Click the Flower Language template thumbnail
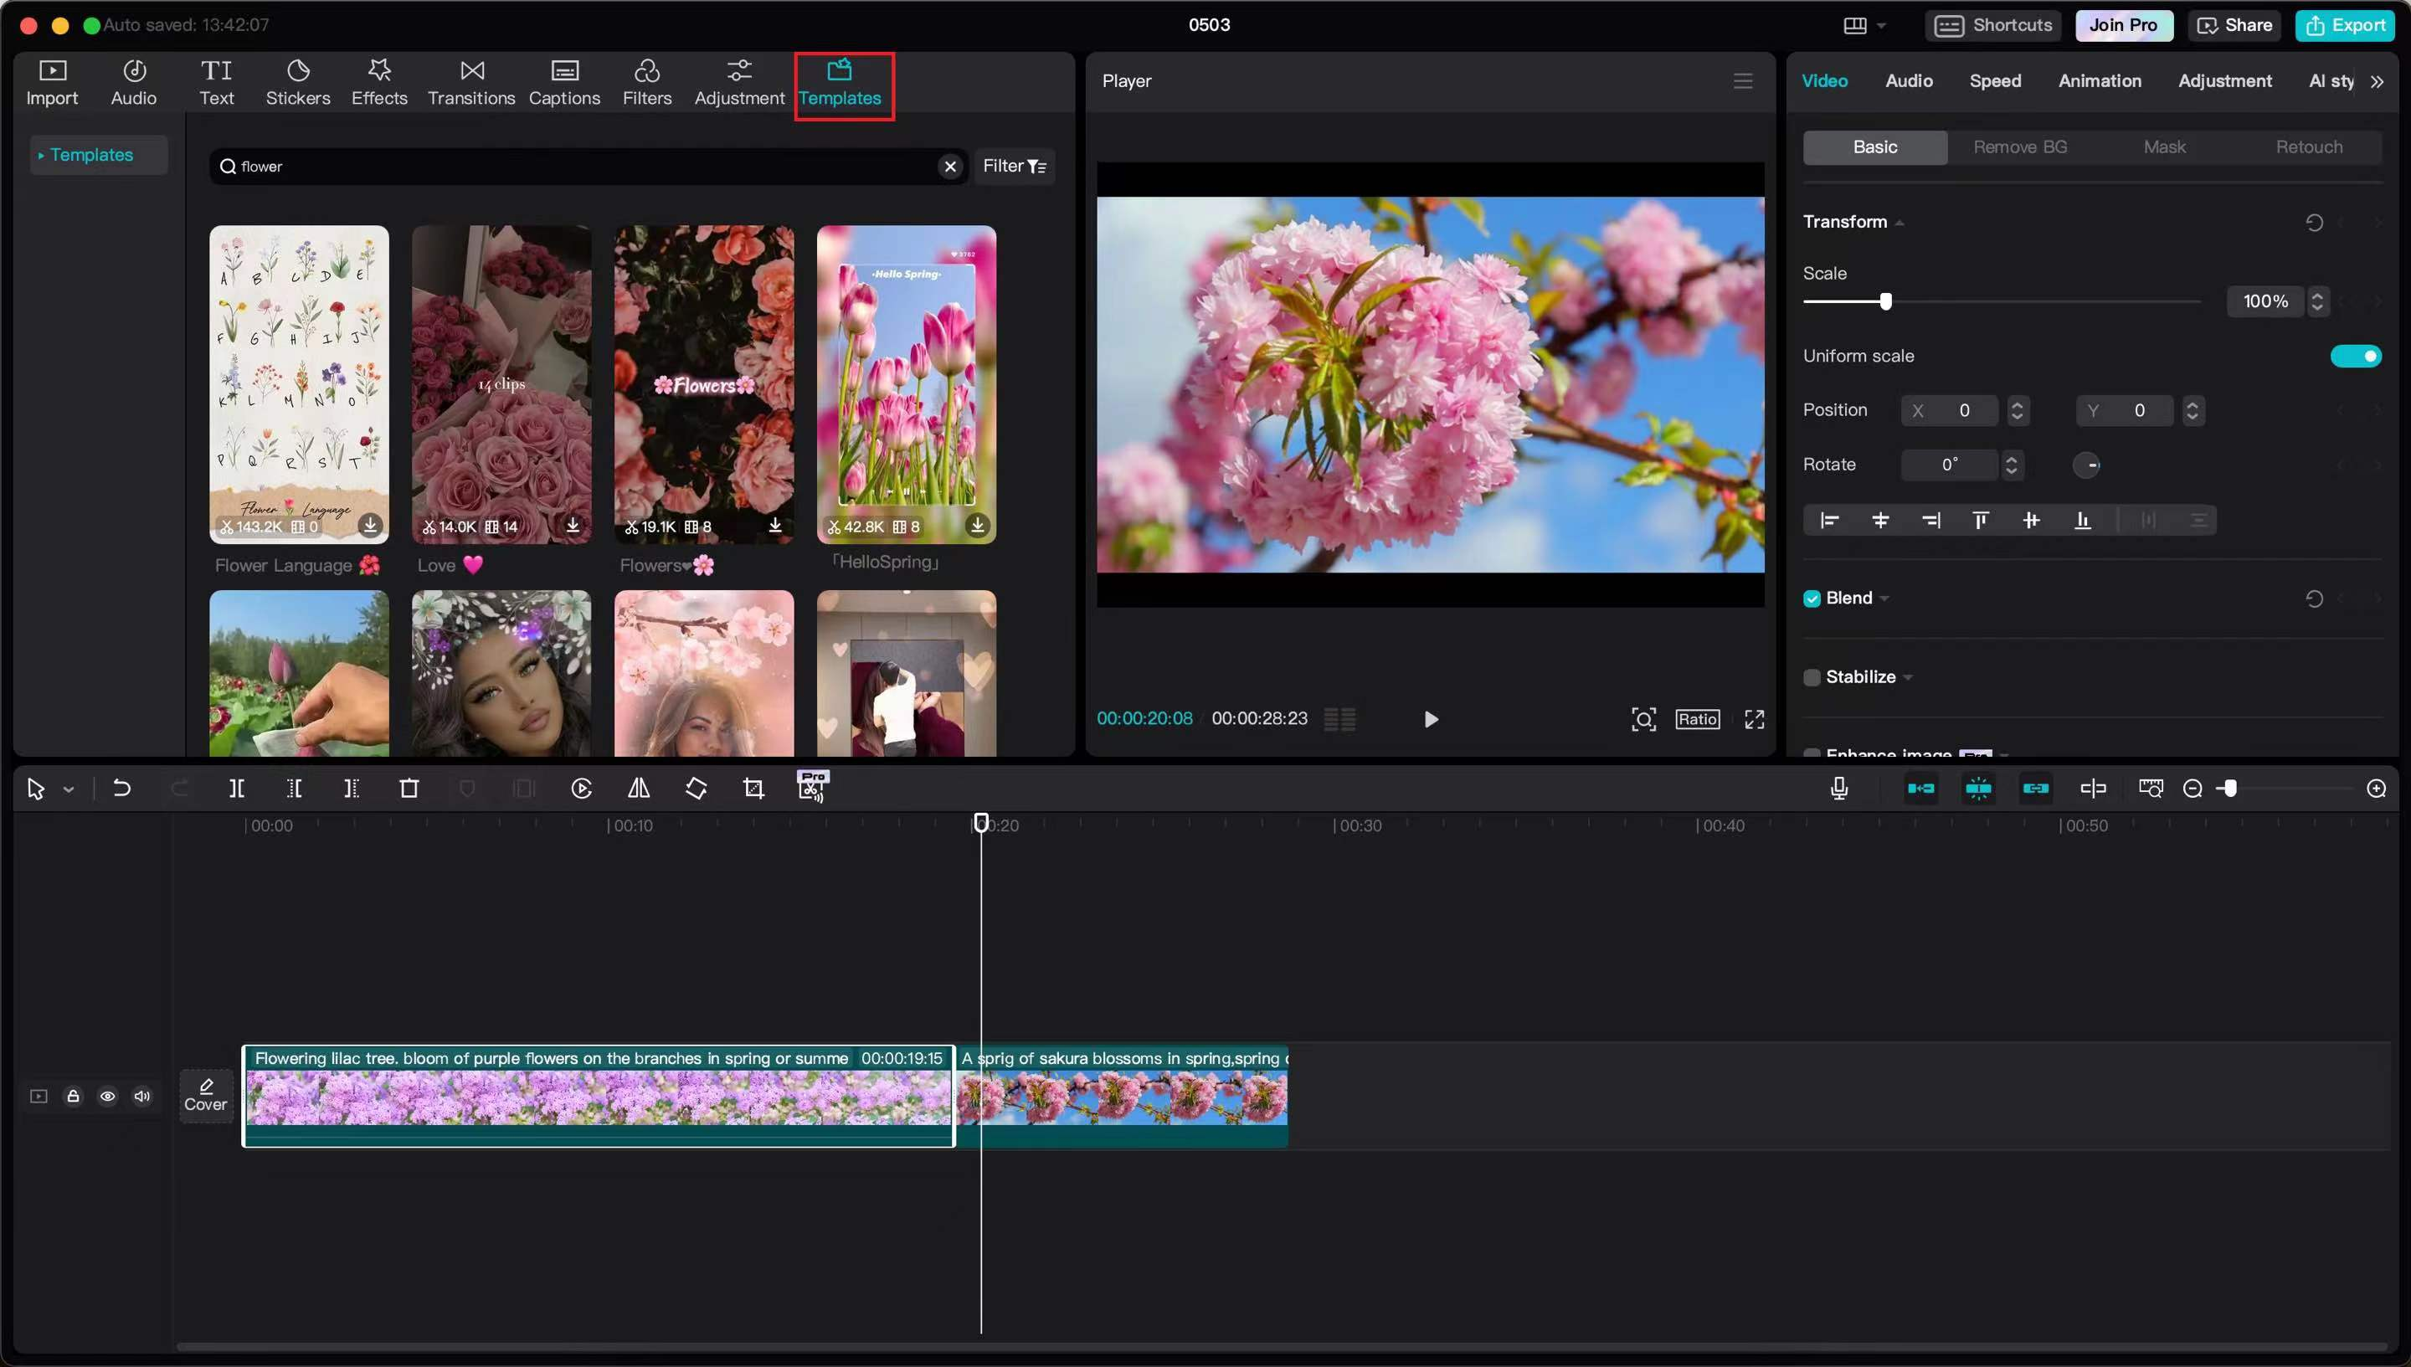The width and height of the screenshot is (2411, 1367). [x=299, y=383]
